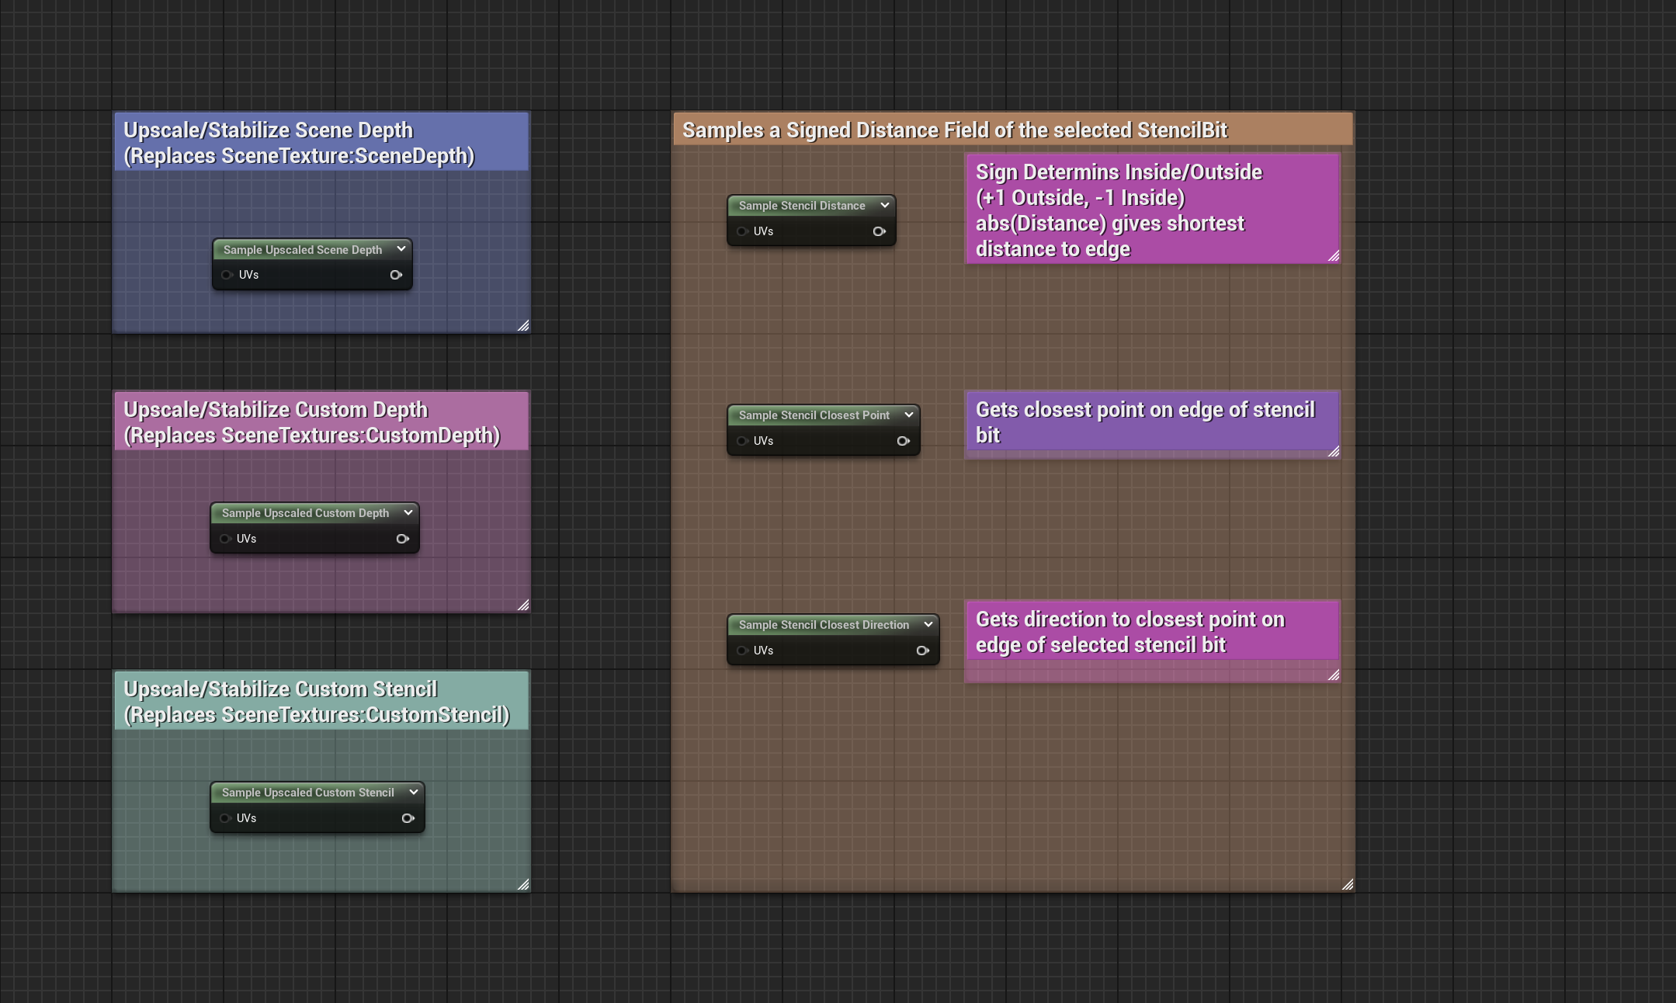Expand chevron on Sample Stencil Closest Point node
Viewport: 1676px width, 1003px height.
pyautogui.click(x=908, y=415)
